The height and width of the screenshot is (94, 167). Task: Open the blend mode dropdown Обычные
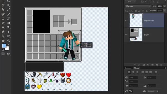click(x=138, y=6)
